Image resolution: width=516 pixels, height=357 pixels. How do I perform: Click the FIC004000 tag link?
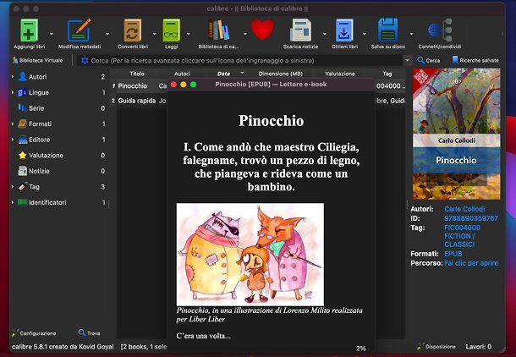(x=462, y=228)
